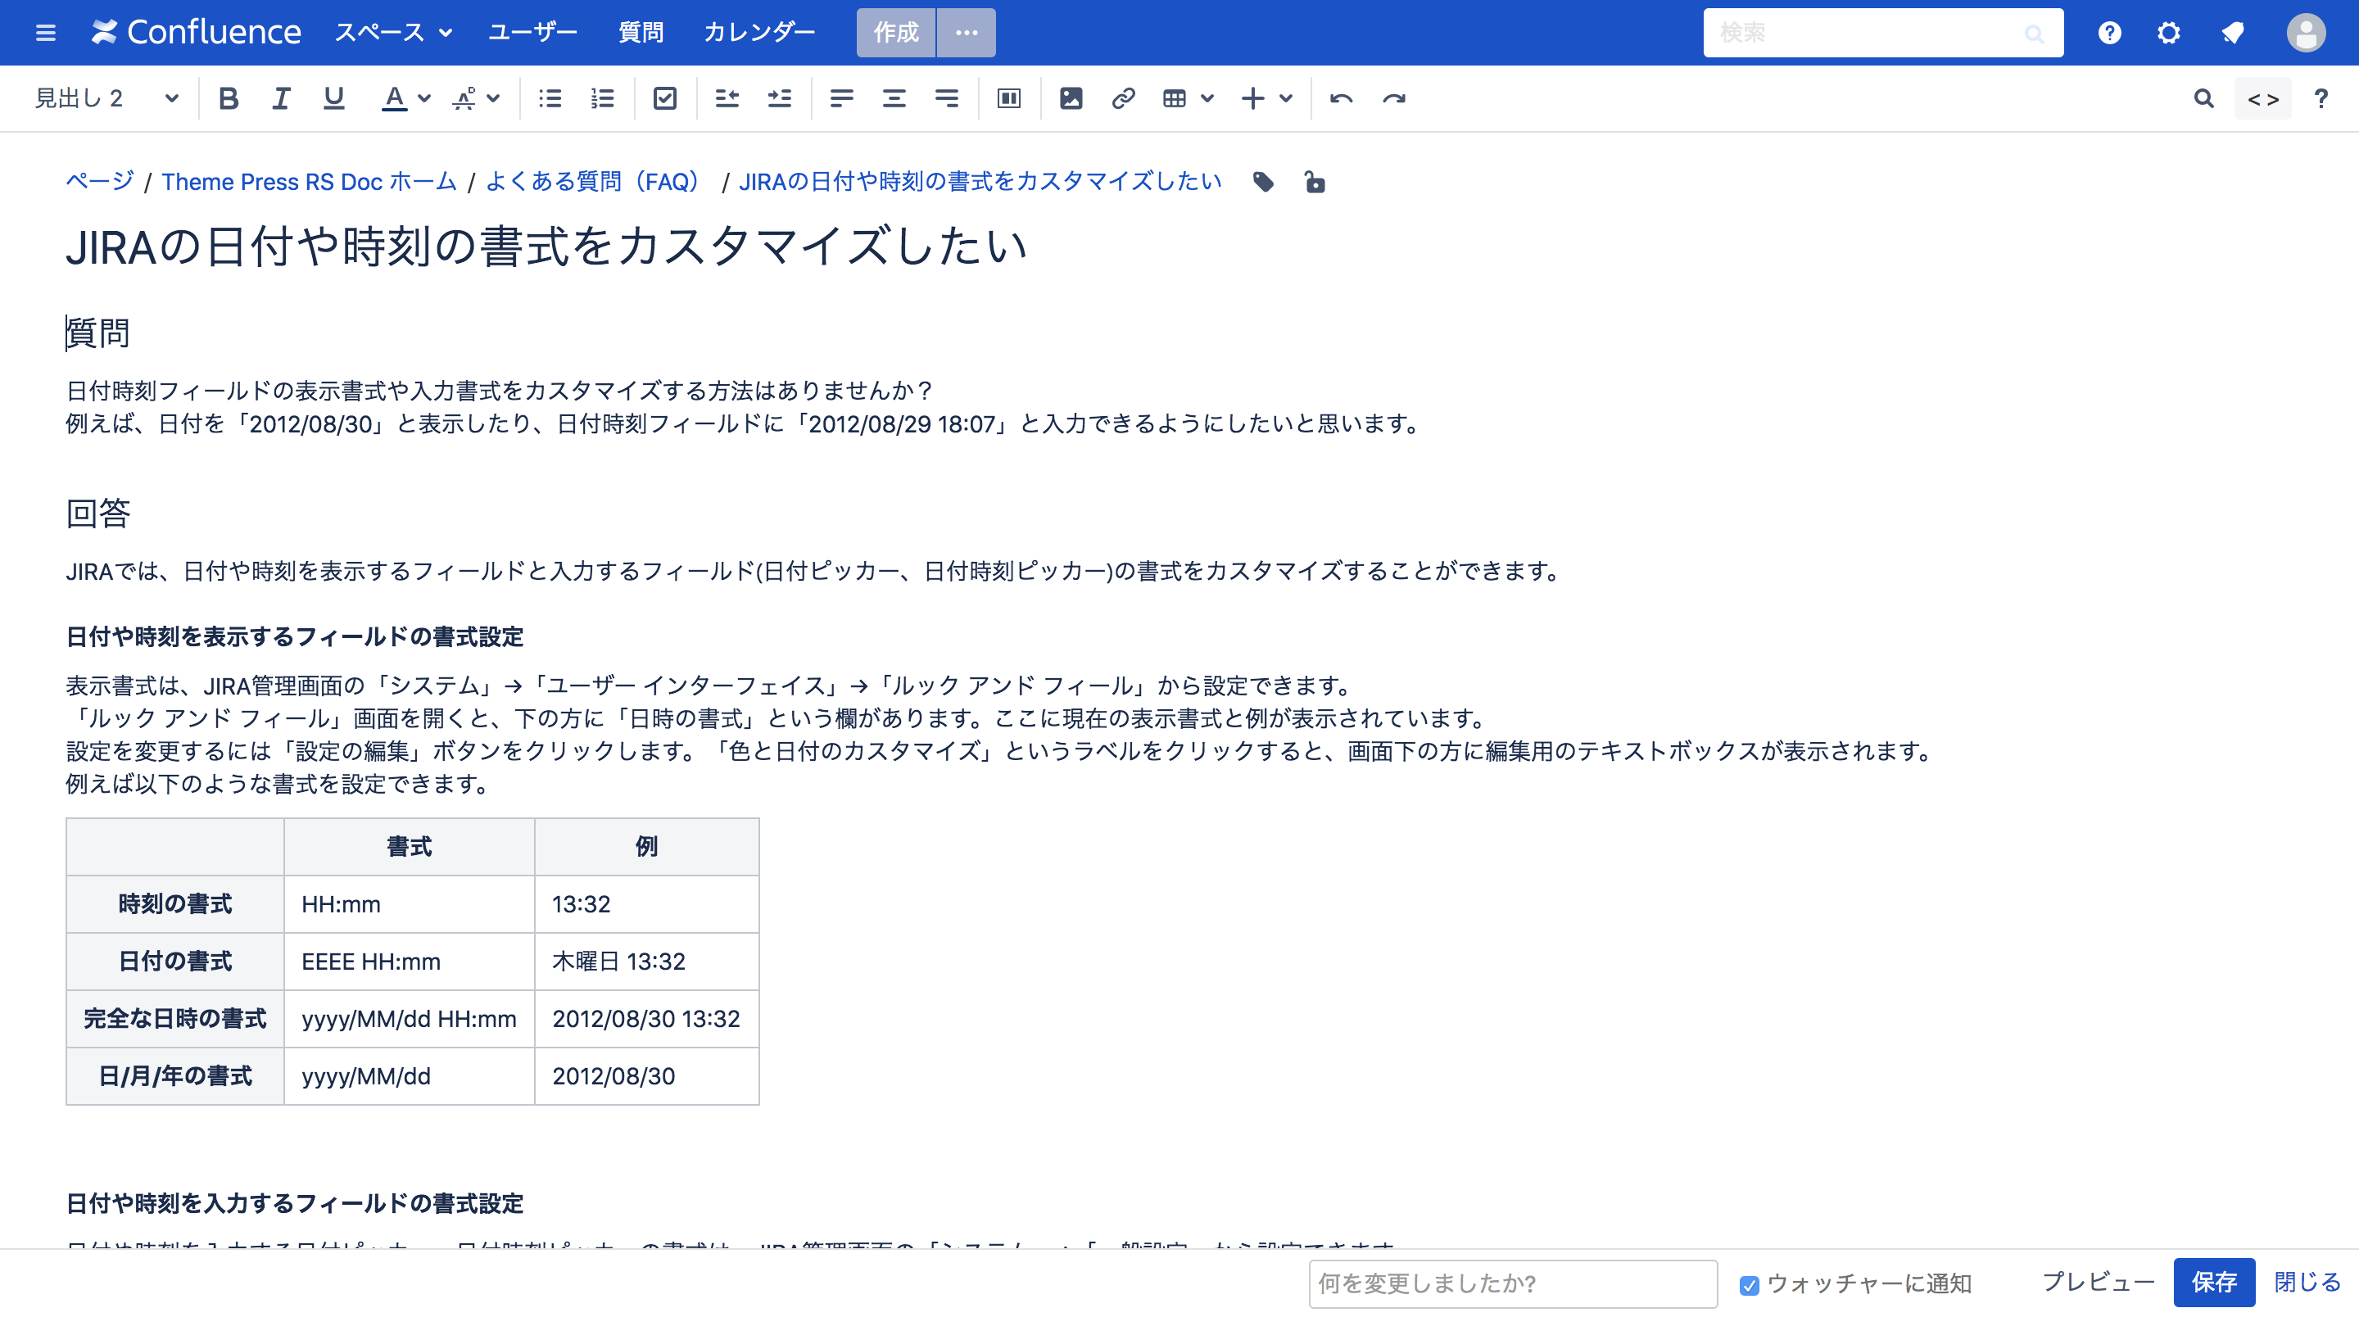
Task: Open the help menu in header
Action: 2109,33
